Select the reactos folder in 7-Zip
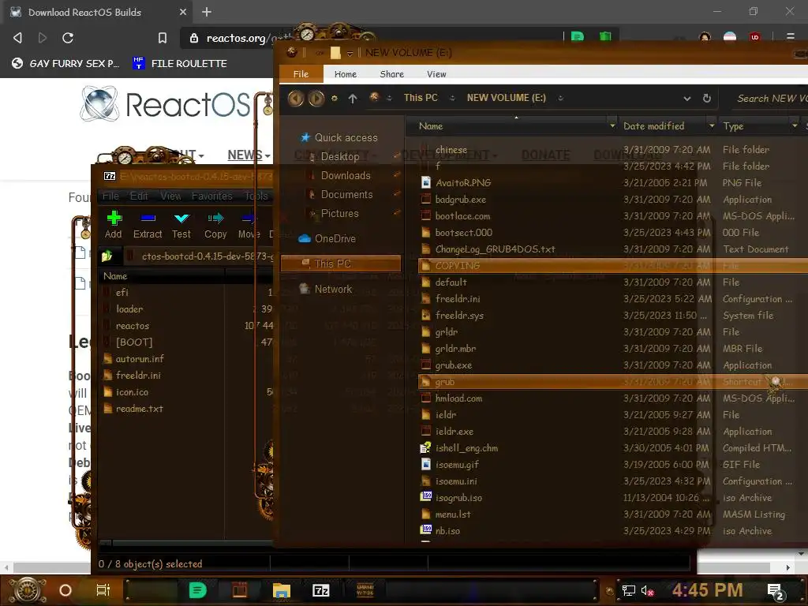 (133, 326)
